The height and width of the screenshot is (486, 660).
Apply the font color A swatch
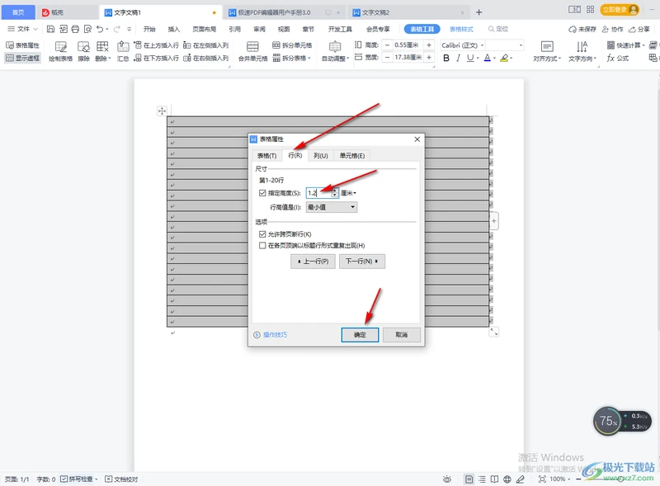coord(487,58)
